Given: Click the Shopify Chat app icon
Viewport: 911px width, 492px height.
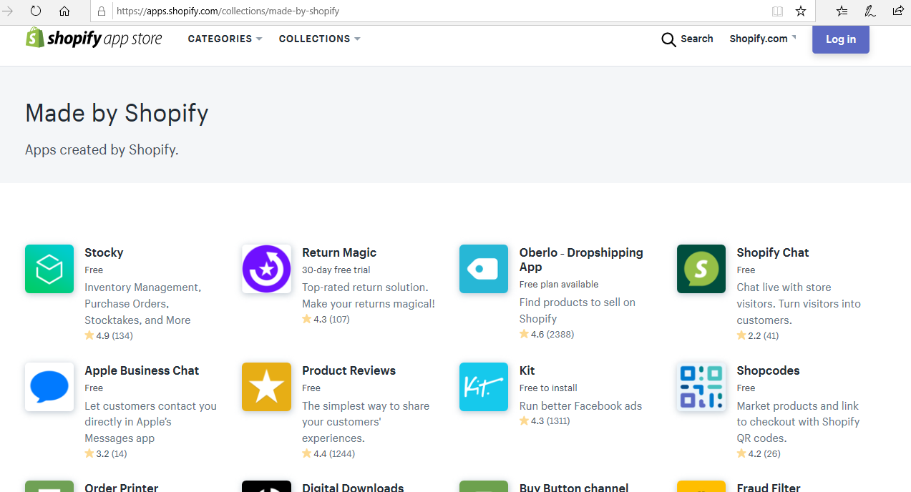Looking at the screenshot, I should click(x=701, y=269).
